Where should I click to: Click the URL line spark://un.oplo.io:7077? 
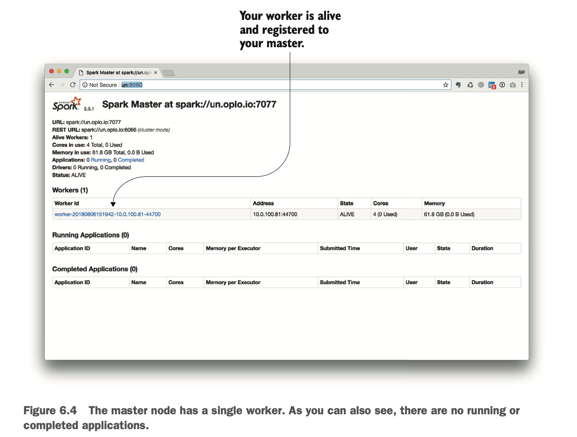point(87,123)
